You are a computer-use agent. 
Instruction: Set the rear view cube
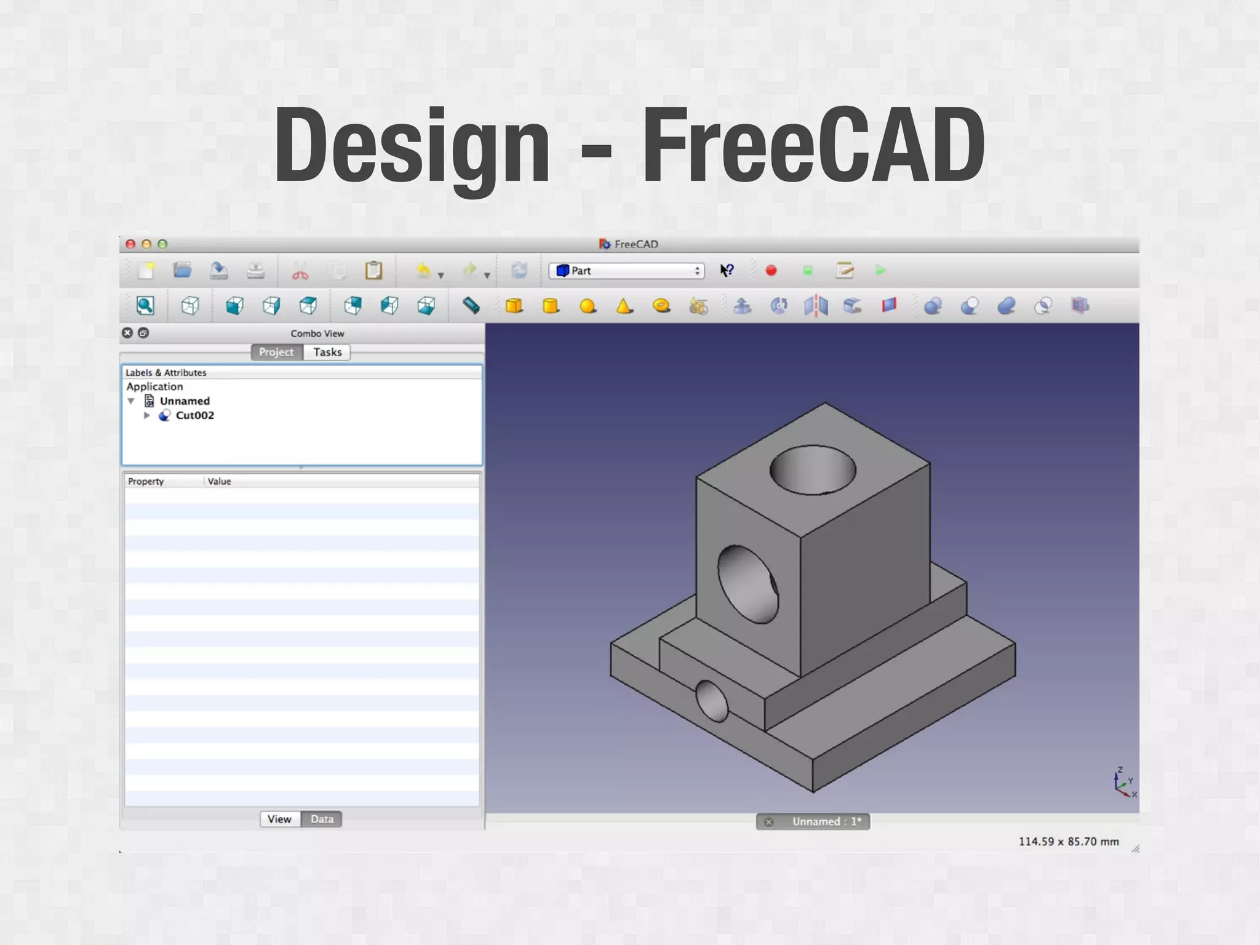353,306
